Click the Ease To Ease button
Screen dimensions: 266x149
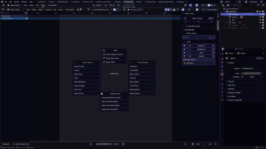[86, 66]
